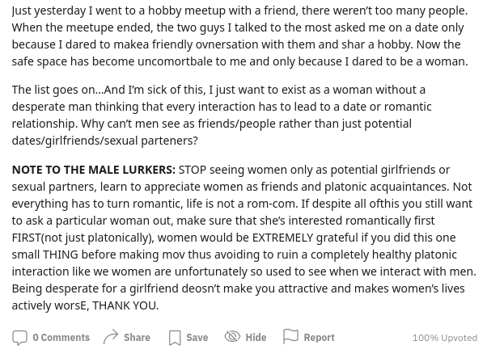
Task: Open the "0 Comments" link
Action: tap(61, 338)
